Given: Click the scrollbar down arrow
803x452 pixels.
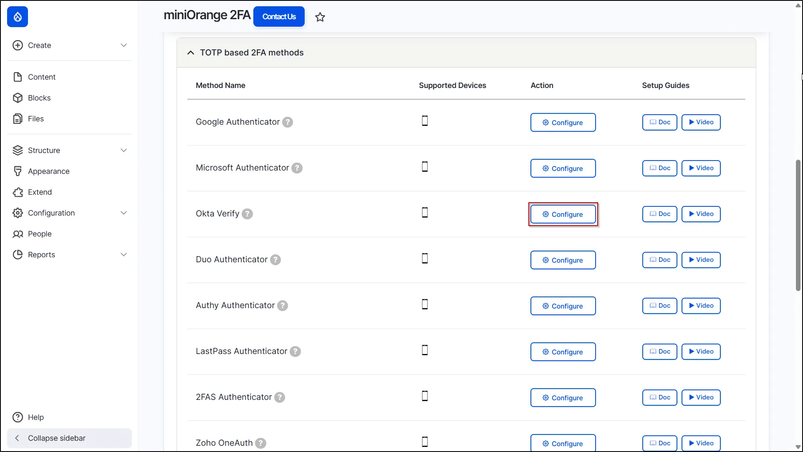Looking at the screenshot, I should [x=798, y=447].
